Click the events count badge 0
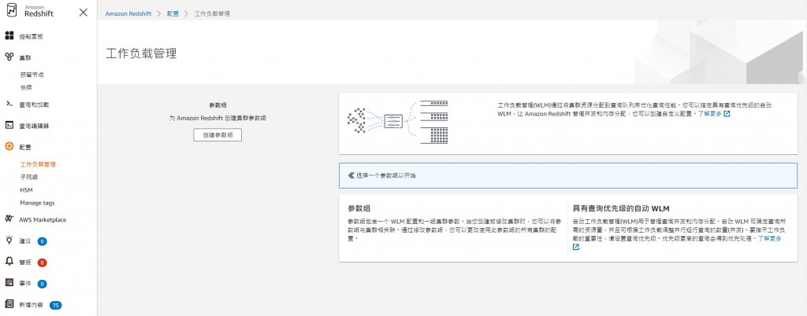The width and height of the screenshot is (807, 316). [x=43, y=284]
